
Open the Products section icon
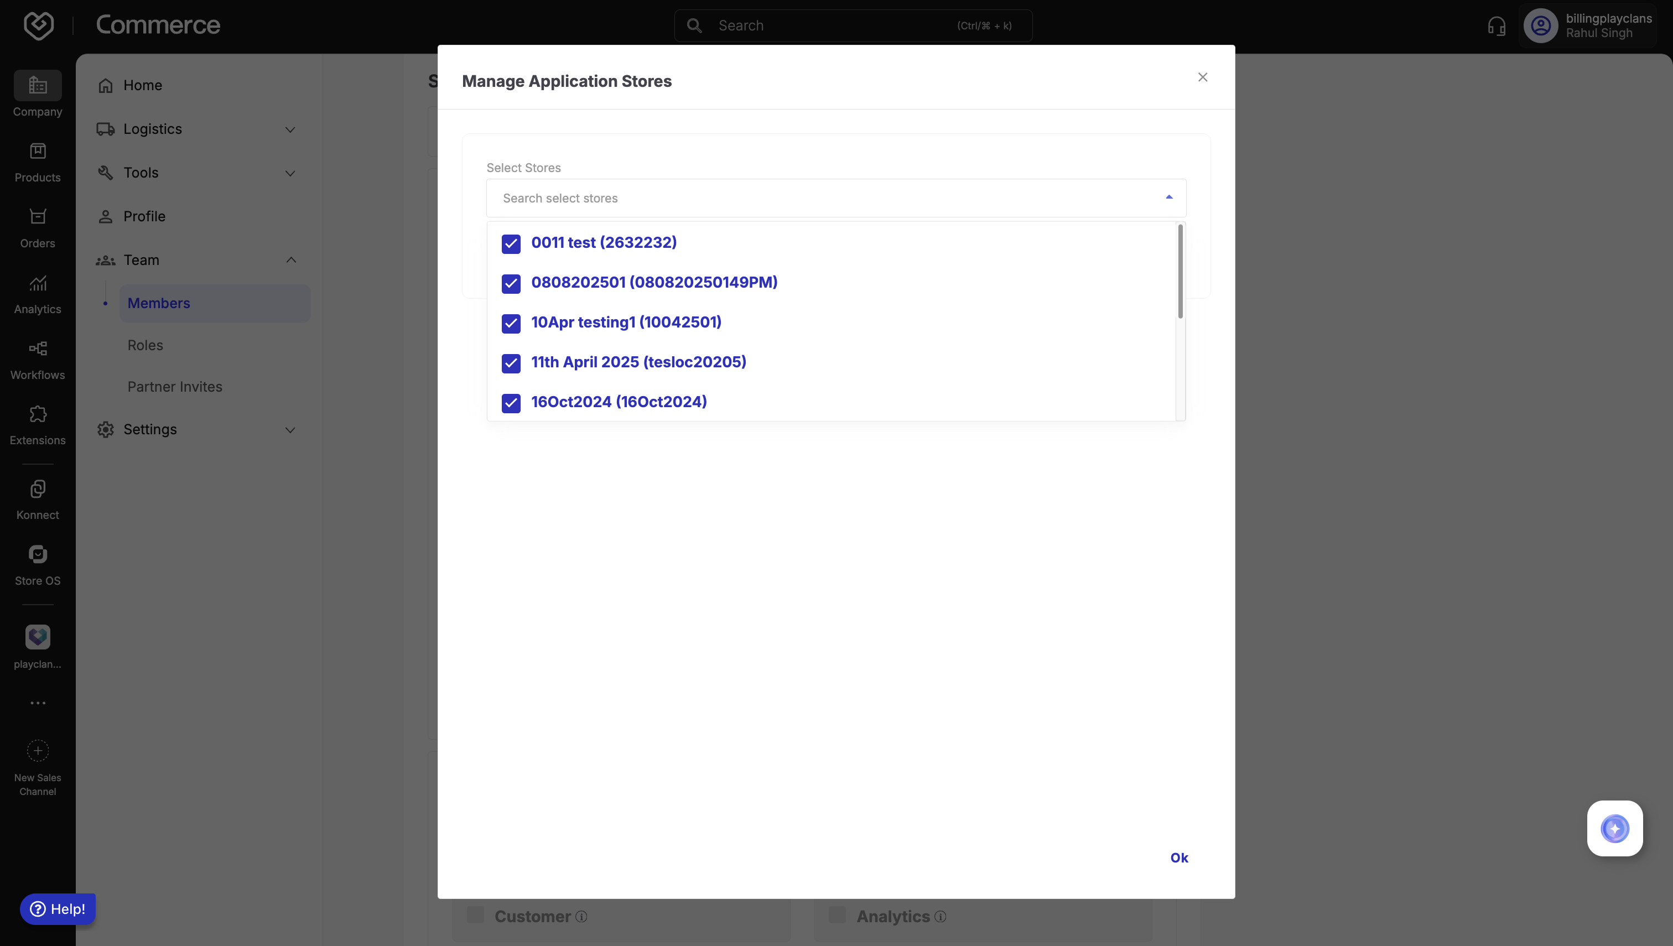38,152
